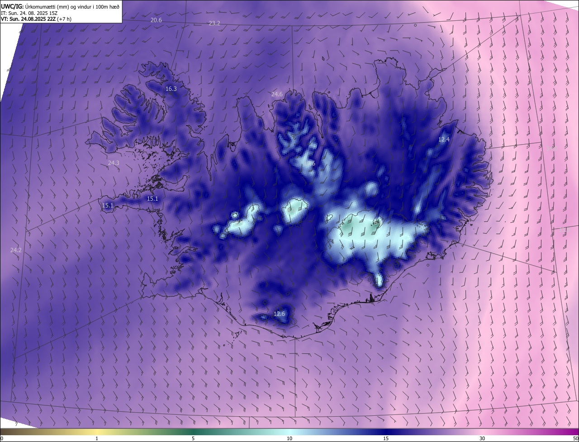Click the map value label 16.3
The width and height of the screenshot is (579, 442).
[171, 89]
